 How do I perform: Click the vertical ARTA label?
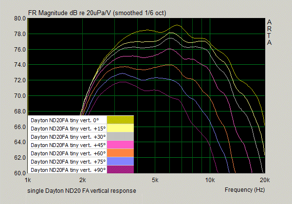(x=269, y=33)
